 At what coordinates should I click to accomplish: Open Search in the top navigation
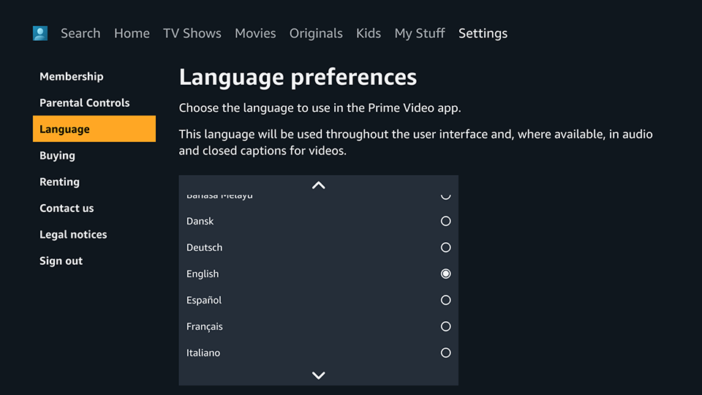point(80,34)
